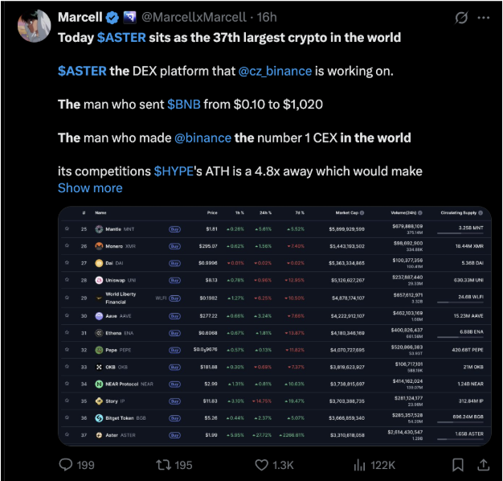The width and height of the screenshot is (503, 481).
Task: Like the tweet with heart icon
Action: 261,465
